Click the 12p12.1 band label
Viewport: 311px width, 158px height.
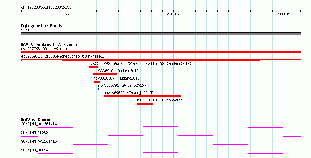[x=28, y=30]
